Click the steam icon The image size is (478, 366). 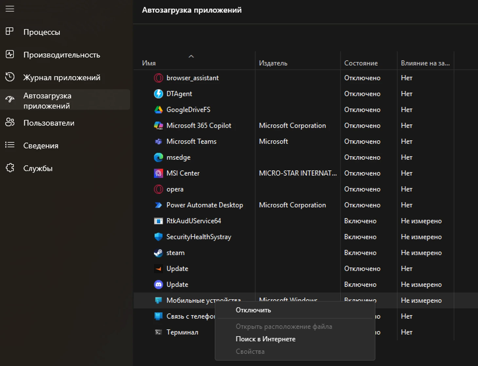158,253
